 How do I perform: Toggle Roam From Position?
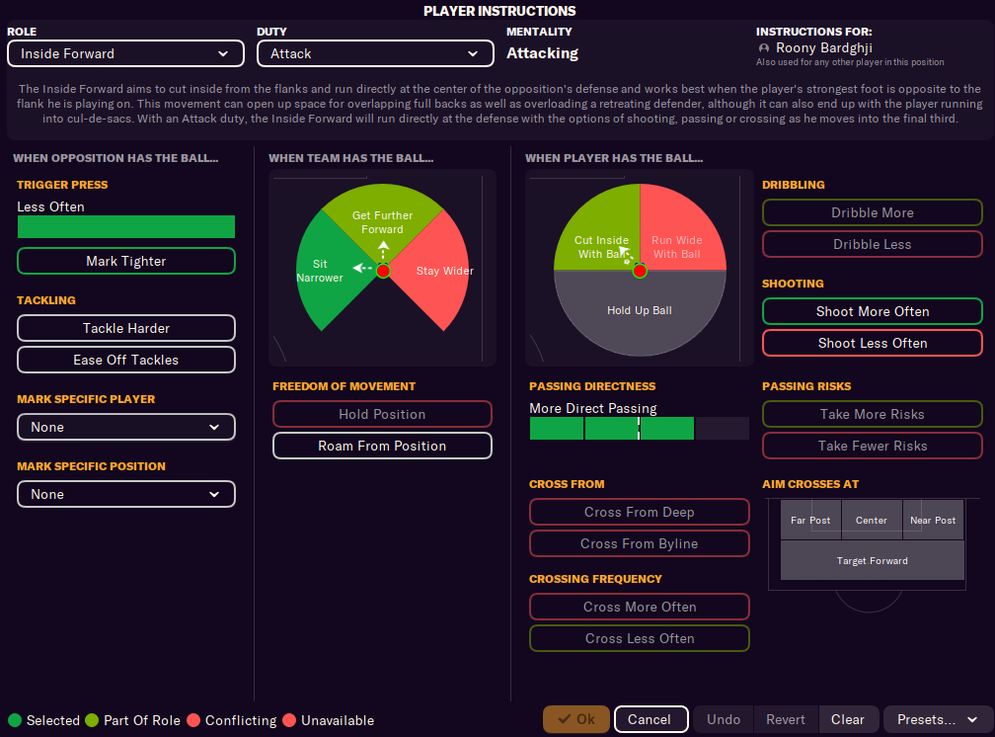(x=382, y=446)
